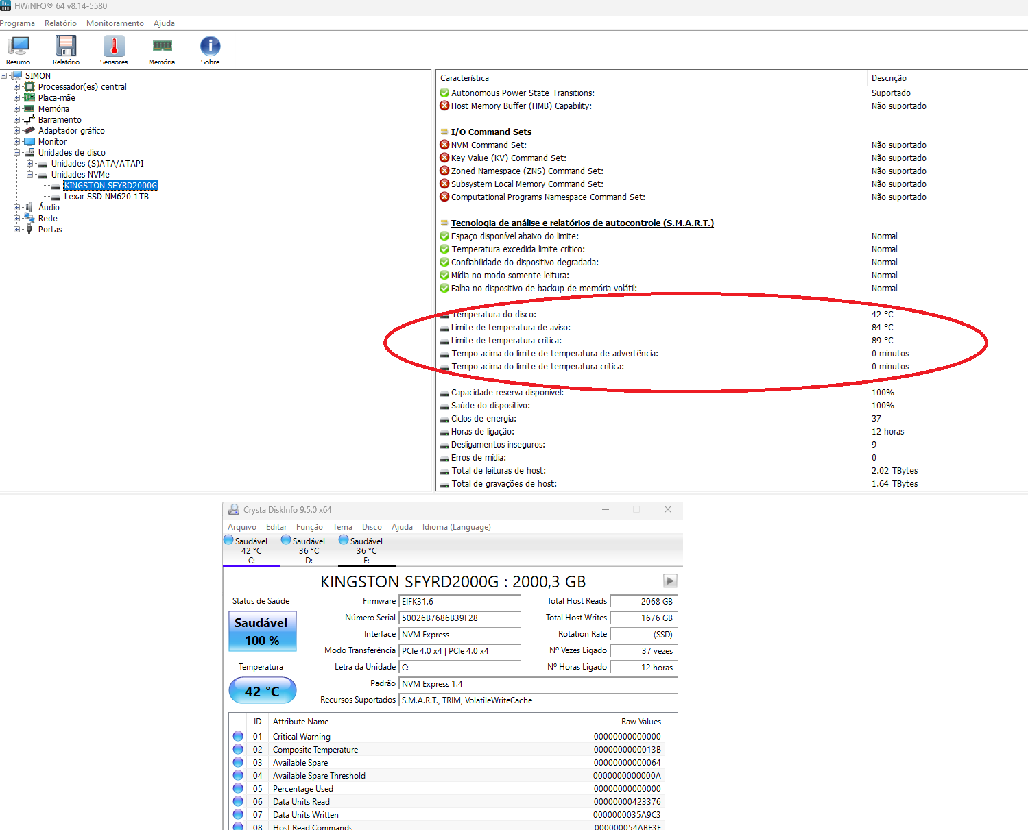Click the S.M.A.R.T. section heading
The width and height of the screenshot is (1028, 830).
(x=582, y=223)
